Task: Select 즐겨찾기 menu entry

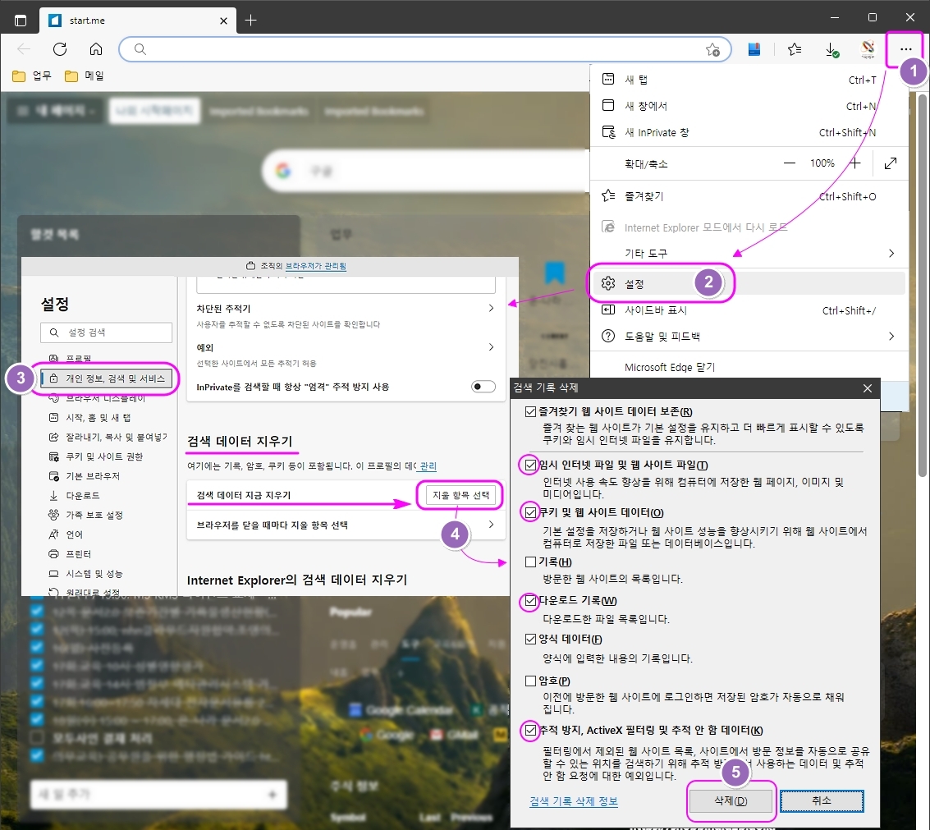Action: 749,196
